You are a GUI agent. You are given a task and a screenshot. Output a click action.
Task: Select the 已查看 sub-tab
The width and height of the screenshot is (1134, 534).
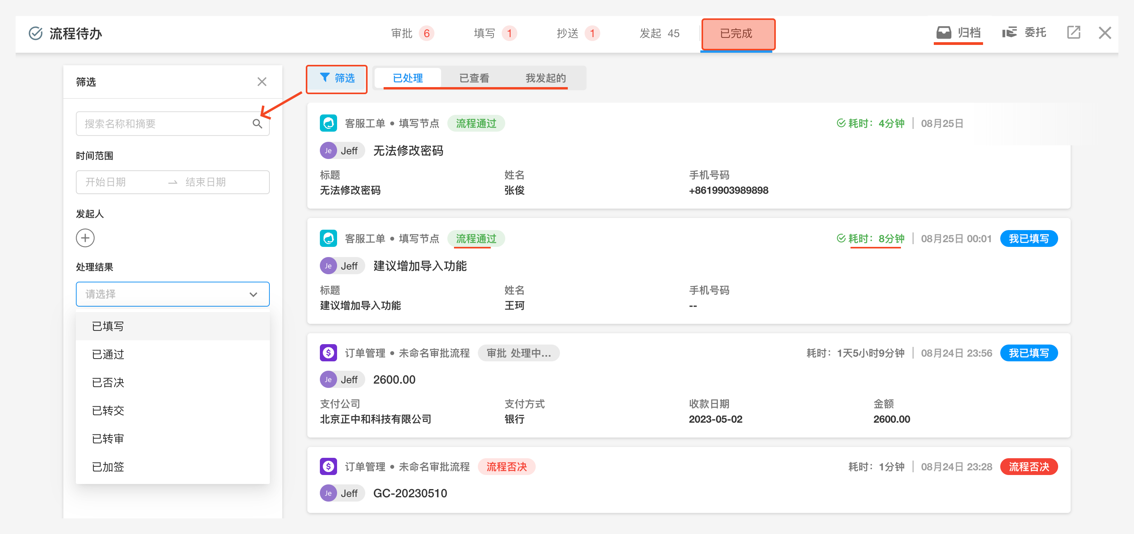pyautogui.click(x=474, y=78)
